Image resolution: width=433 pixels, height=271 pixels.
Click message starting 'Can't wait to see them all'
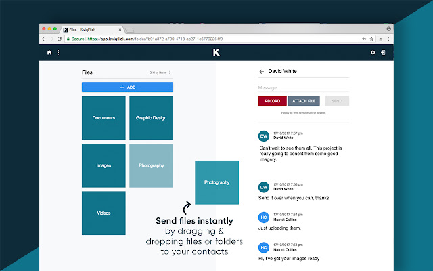point(300,154)
